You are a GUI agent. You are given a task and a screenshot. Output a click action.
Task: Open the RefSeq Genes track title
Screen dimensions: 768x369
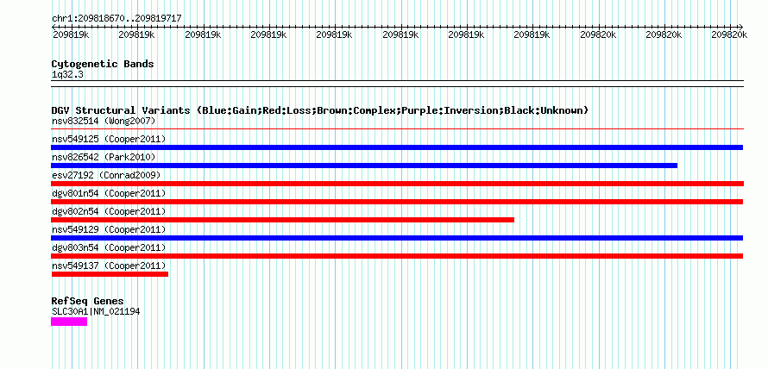pyautogui.click(x=88, y=301)
